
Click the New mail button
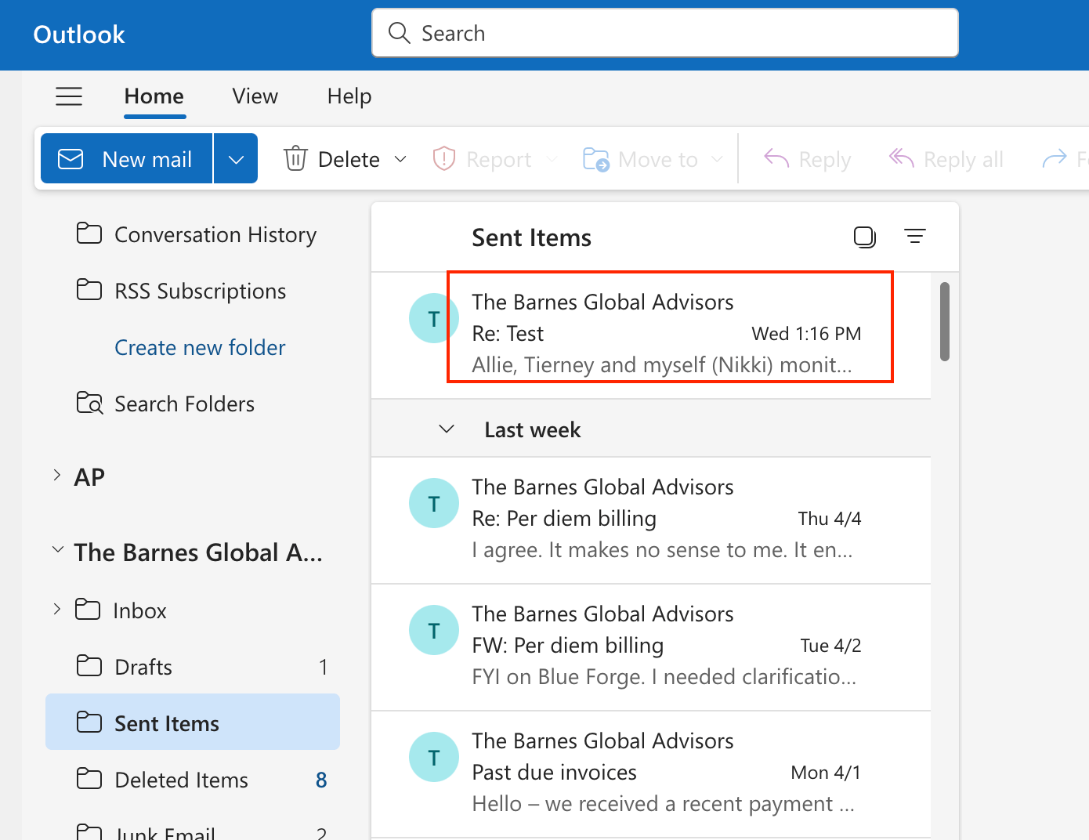pos(127,158)
